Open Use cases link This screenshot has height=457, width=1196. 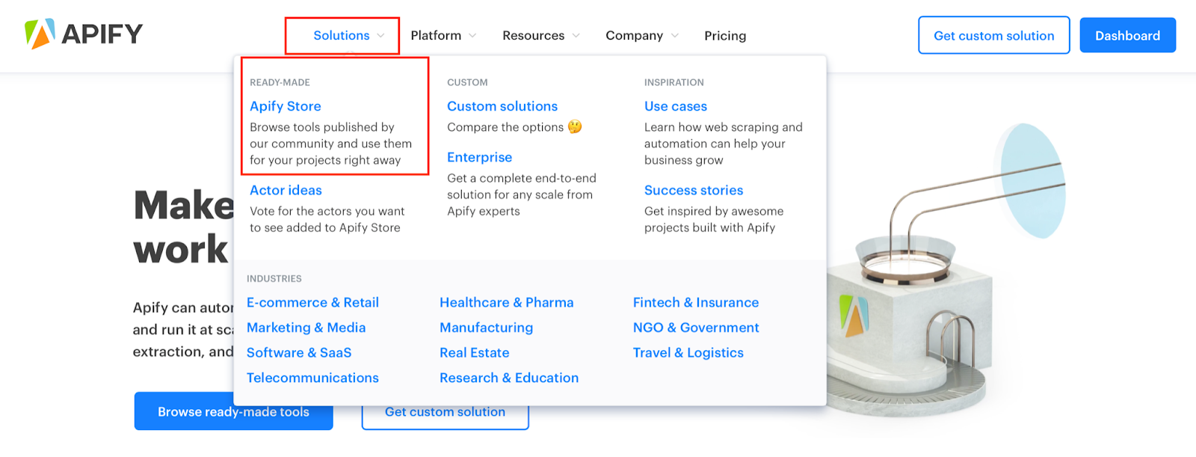(676, 106)
